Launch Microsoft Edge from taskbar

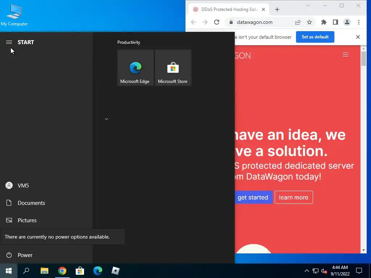[x=97, y=271]
